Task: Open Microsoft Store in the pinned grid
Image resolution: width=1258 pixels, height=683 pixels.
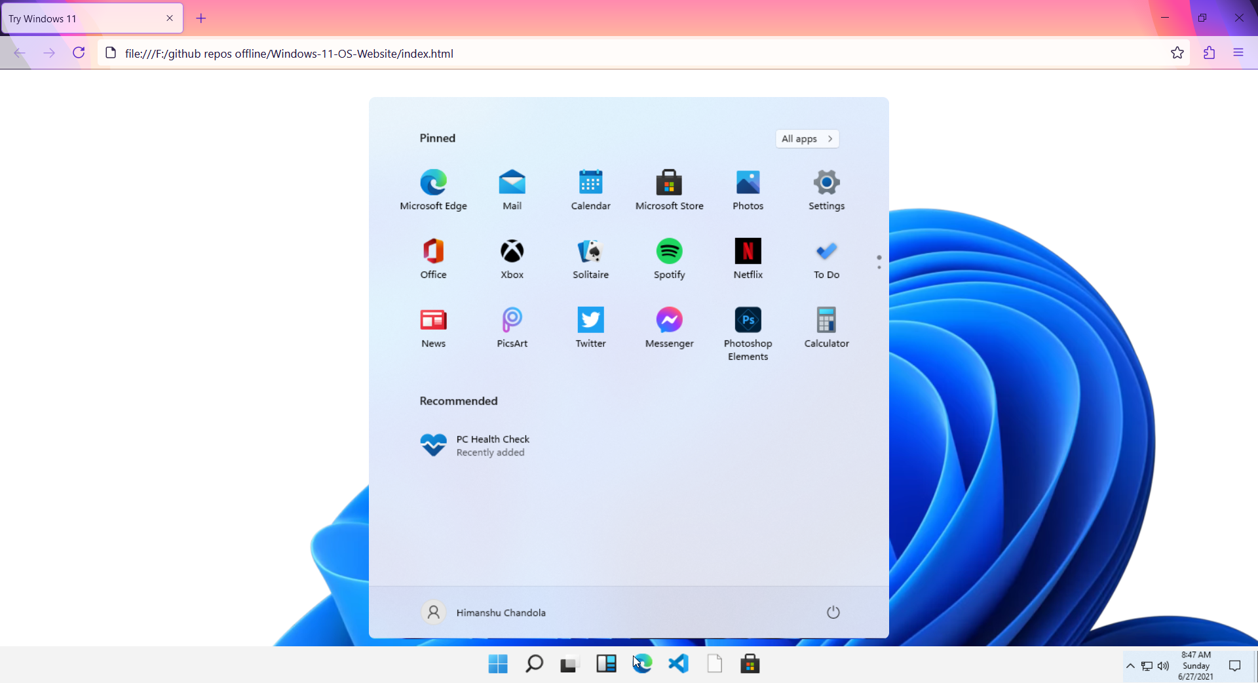Action: coord(669,189)
